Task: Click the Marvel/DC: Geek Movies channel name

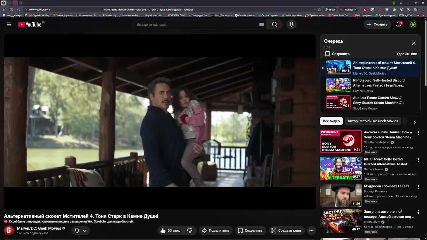Action: click(39, 228)
